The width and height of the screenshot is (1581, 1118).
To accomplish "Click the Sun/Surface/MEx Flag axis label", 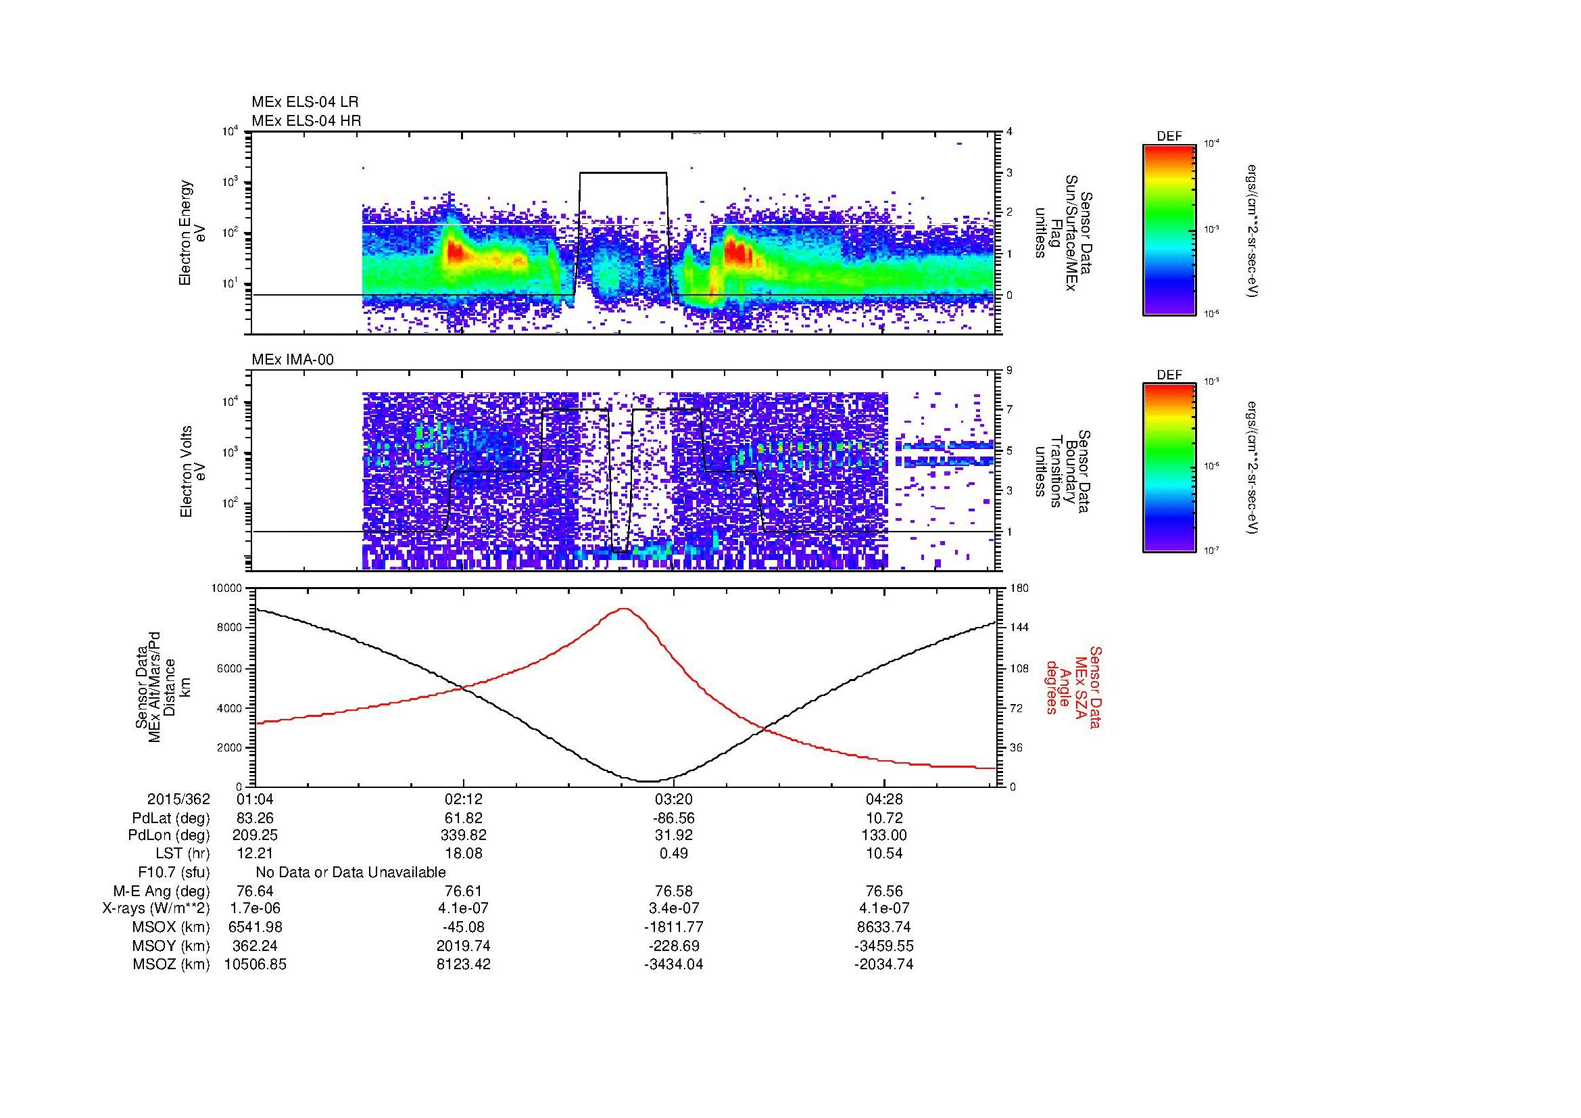I will (1063, 233).
